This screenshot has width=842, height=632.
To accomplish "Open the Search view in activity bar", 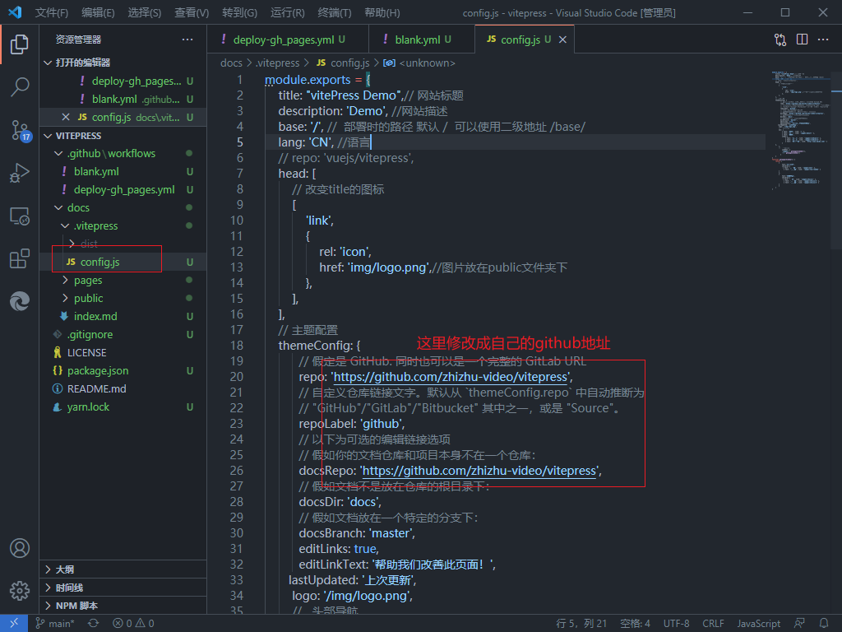I will click(20, 86).
